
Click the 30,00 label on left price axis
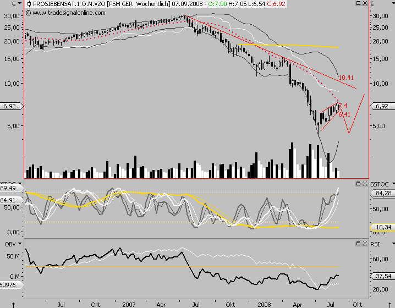click(x=12, y=16)
